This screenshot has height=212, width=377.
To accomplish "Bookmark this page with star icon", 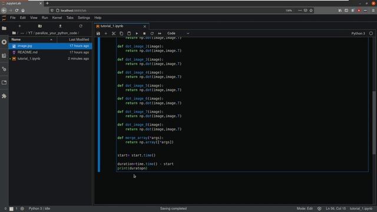I will (311, 11).
